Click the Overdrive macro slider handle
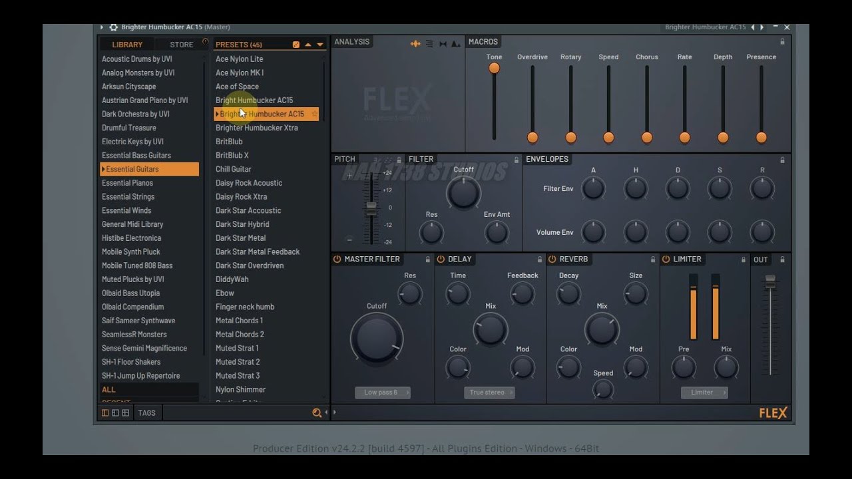This screenshot has height=479, width=852. pyautogui.click(x=532, y=138)
